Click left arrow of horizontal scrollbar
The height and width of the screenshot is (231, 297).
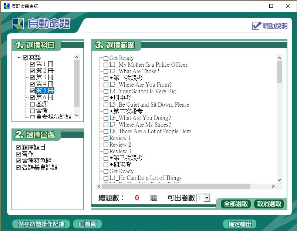click(99, 187)
